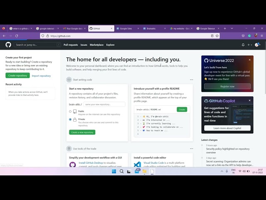
Task: Go to Issues in header
Action: (x=84, y=45)
